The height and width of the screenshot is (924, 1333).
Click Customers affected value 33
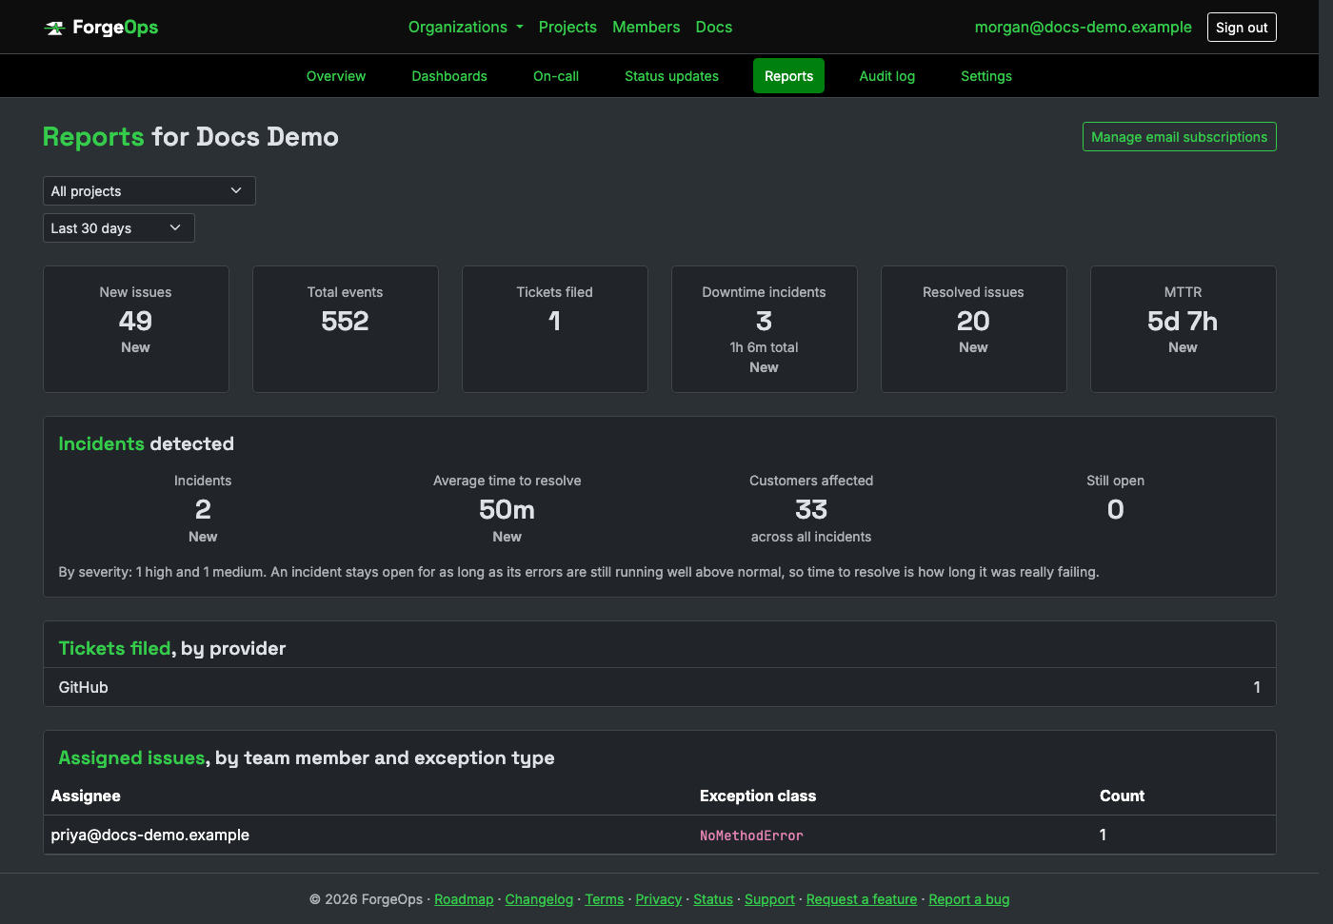coord(811,510)
